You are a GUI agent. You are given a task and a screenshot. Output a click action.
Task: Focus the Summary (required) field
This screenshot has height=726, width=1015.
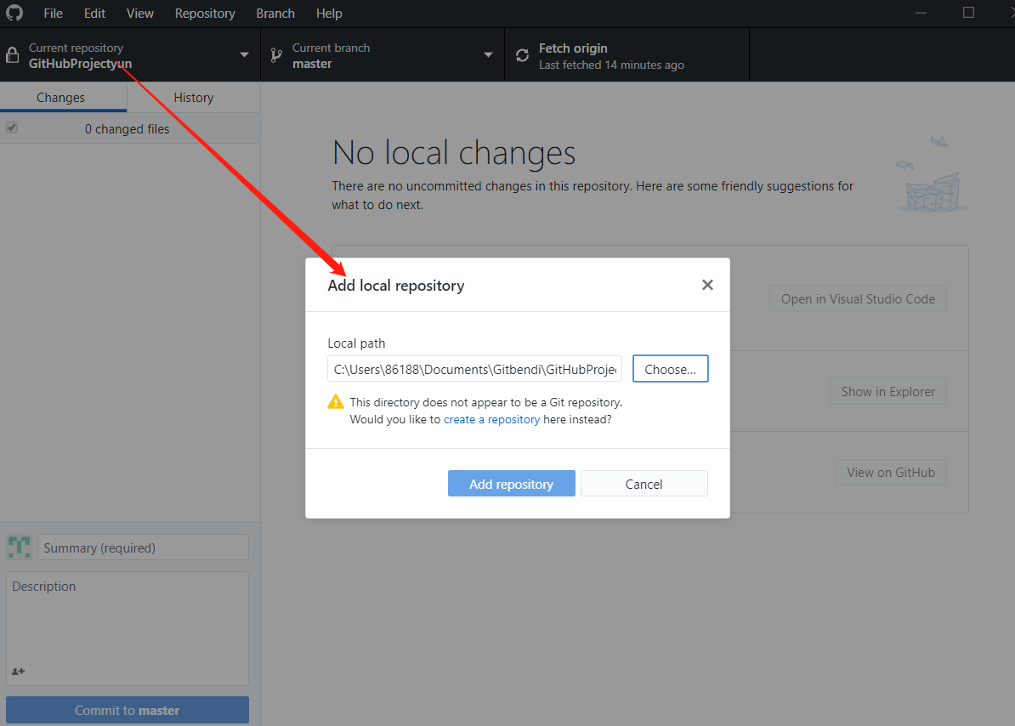click(143, 547)
